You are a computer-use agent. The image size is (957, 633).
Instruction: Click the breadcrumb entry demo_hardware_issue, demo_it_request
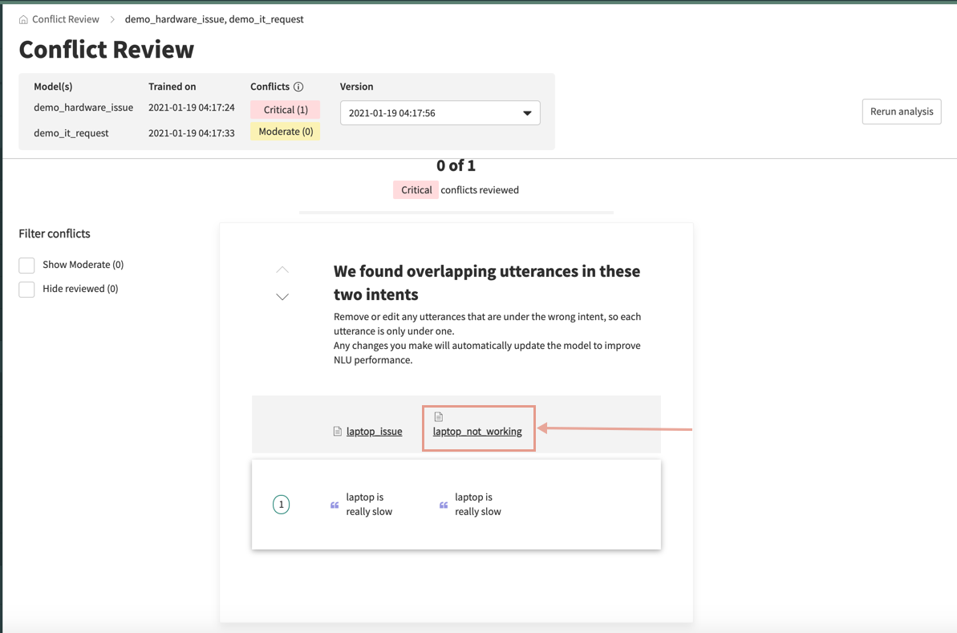(x=214, y=19)
